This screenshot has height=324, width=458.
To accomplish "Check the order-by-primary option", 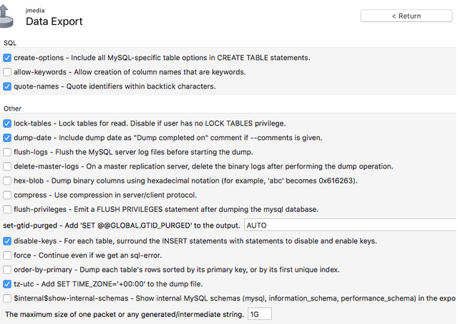I will pyautogui.click(x=7, y=270).
